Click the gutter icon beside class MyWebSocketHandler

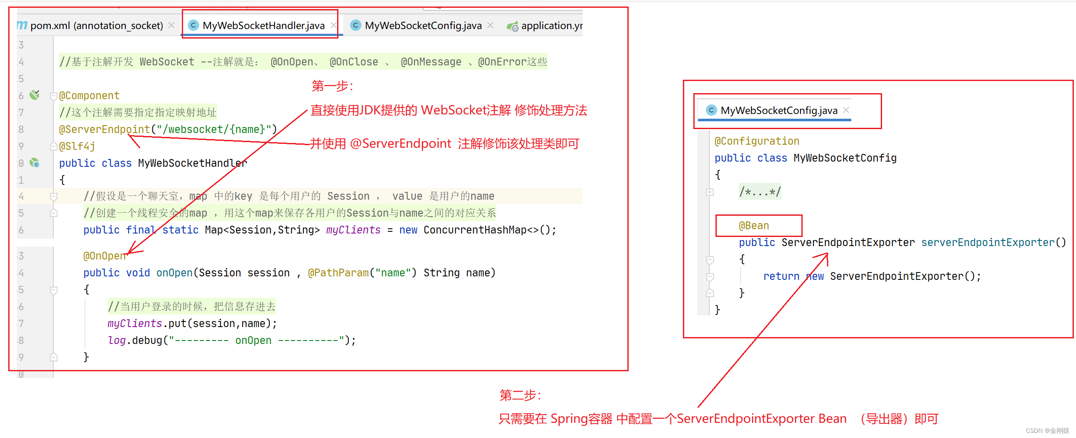tap(35, 163)
